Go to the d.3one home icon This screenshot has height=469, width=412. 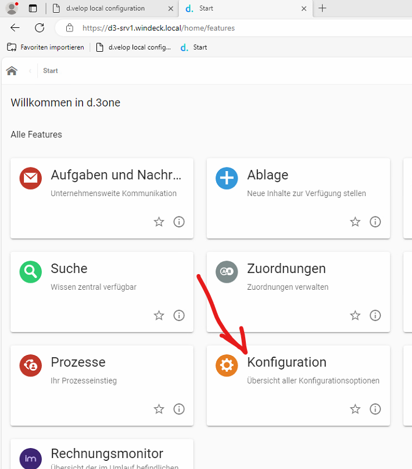click(x=12, y=71)
